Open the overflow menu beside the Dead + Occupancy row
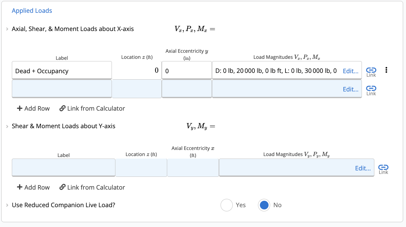The image size is (406, 227). [386, 70]
